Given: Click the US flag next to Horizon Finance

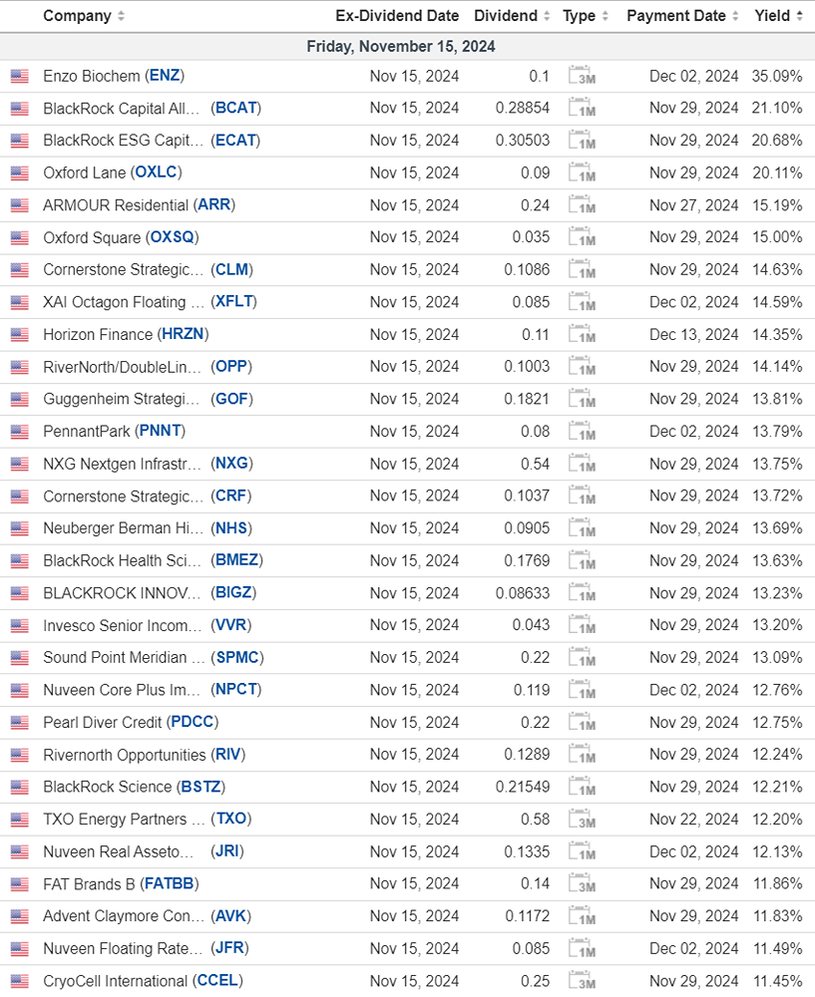Looking at the screenshot, I should pos(19,335).
